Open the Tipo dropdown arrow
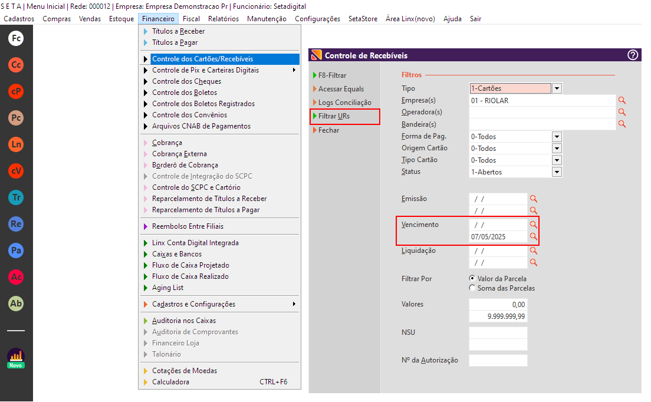 point(557,88)
